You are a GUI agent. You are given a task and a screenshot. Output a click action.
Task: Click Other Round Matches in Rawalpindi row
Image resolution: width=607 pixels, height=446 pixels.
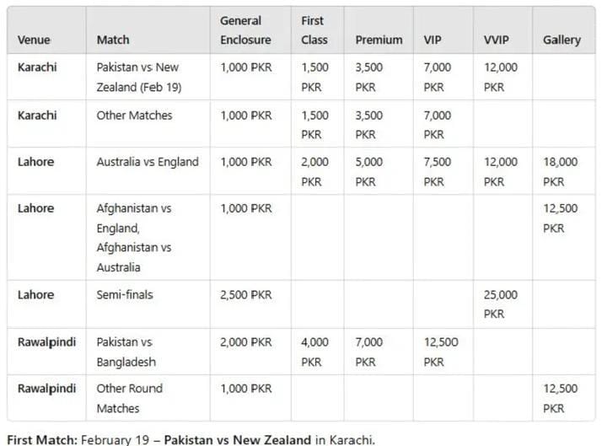129,399
